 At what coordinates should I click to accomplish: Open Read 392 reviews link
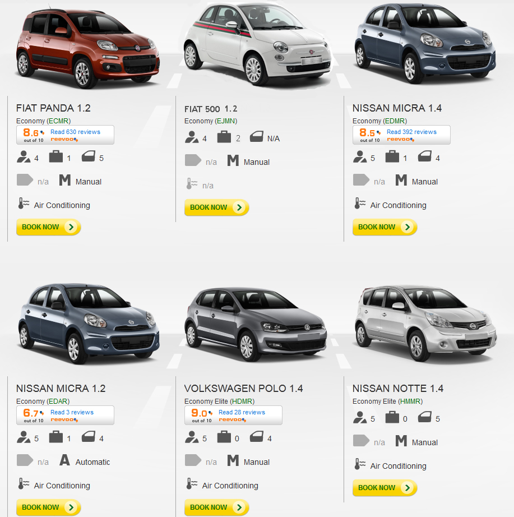(411, 132)
